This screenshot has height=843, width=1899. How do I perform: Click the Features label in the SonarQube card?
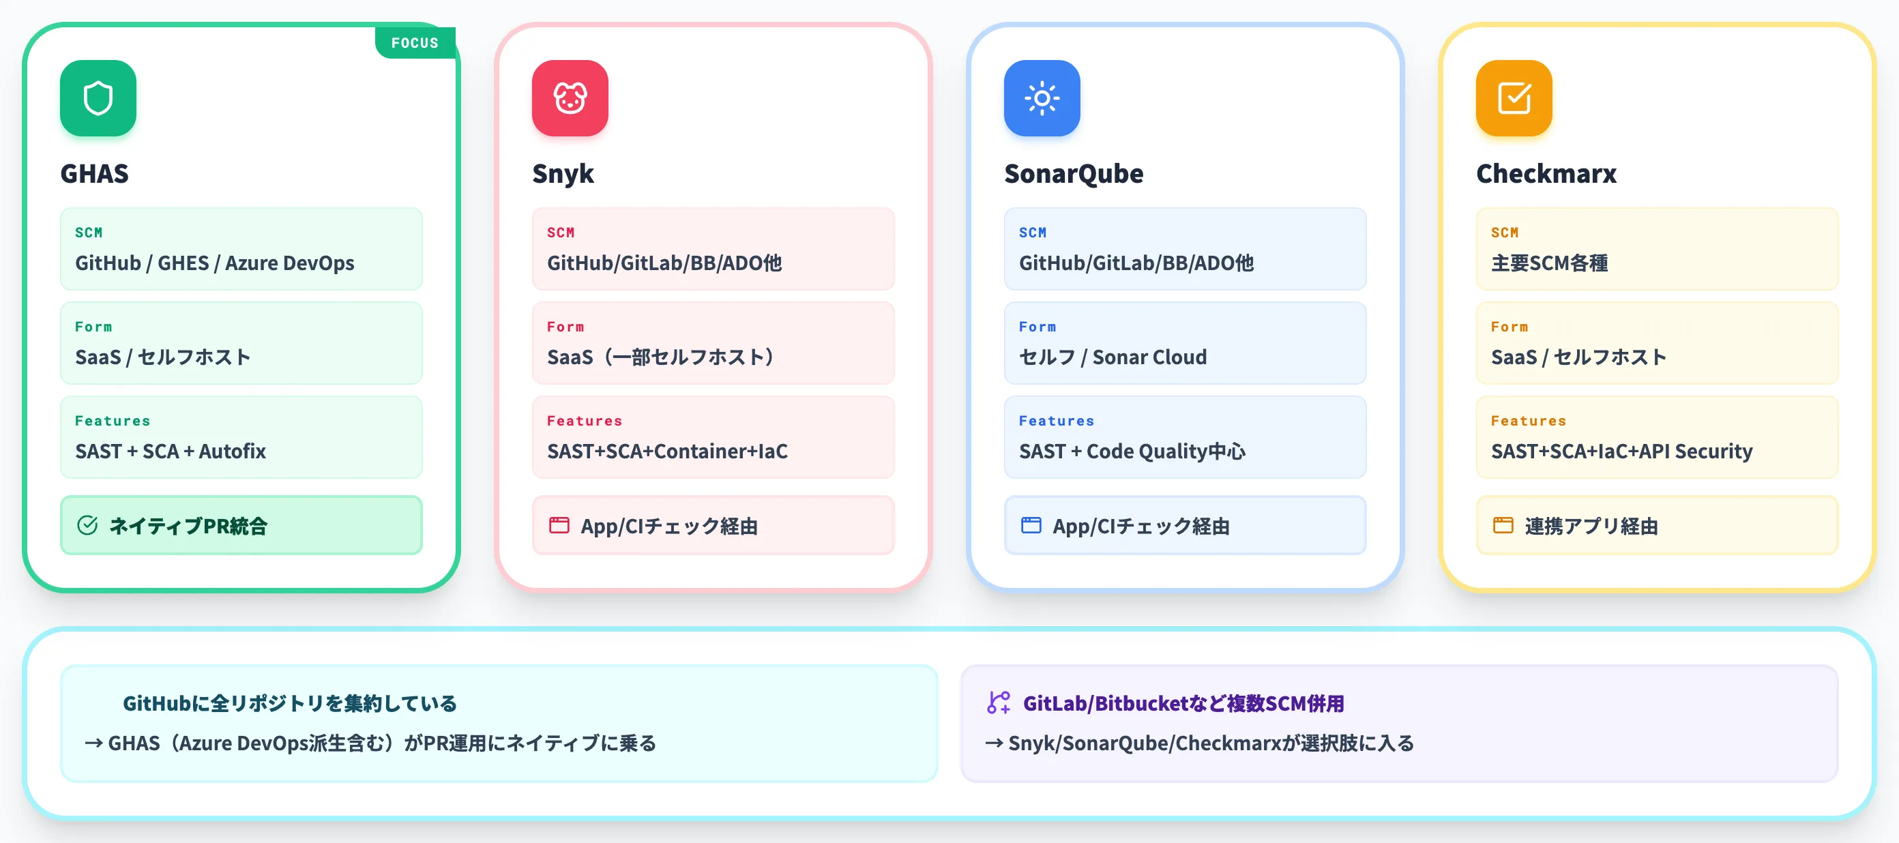(1057, 421)
